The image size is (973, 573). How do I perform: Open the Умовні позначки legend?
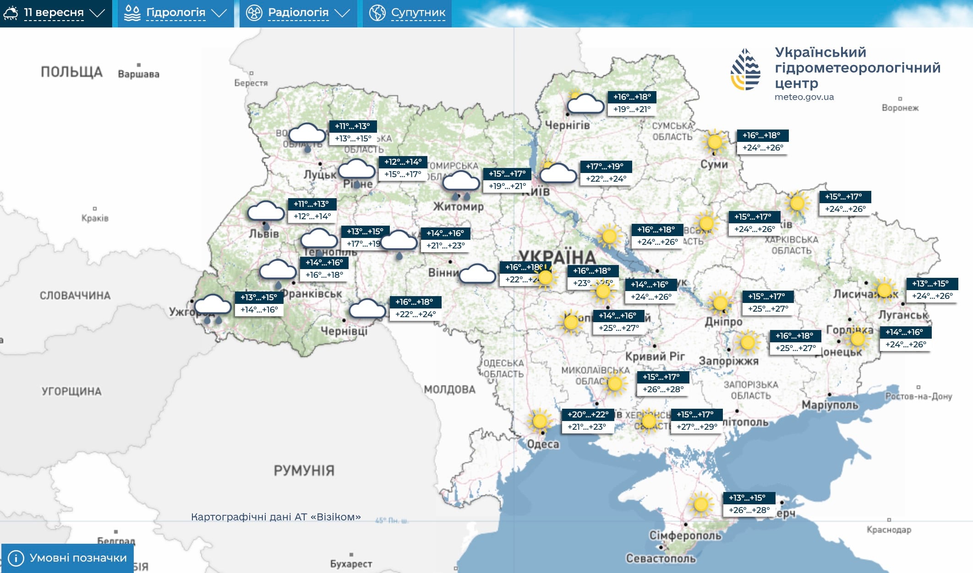(67, 558)
